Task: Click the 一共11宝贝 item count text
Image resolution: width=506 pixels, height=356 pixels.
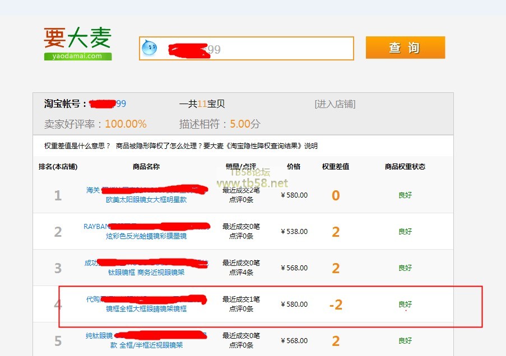Action: (x=202, y=104)
